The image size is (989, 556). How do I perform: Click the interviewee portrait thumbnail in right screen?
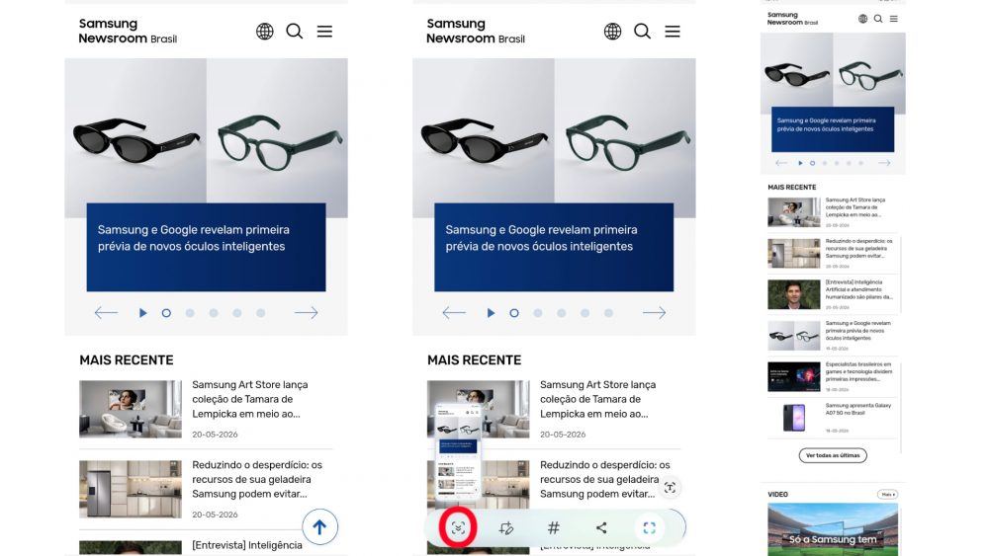coord(794,294)
